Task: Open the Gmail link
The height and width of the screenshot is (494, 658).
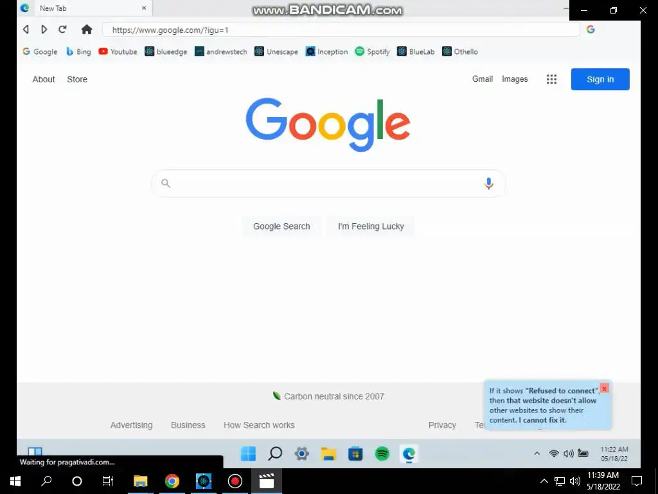Action: click(x=483, y=79)
